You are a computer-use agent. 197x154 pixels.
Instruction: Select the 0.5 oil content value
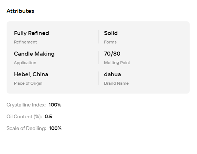click(49, 116)
